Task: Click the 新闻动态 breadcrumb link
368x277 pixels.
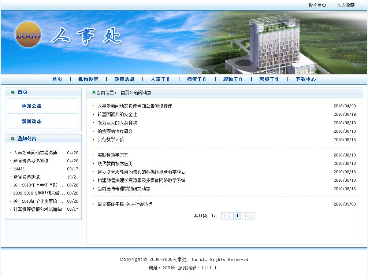Action: click(142, 93)
